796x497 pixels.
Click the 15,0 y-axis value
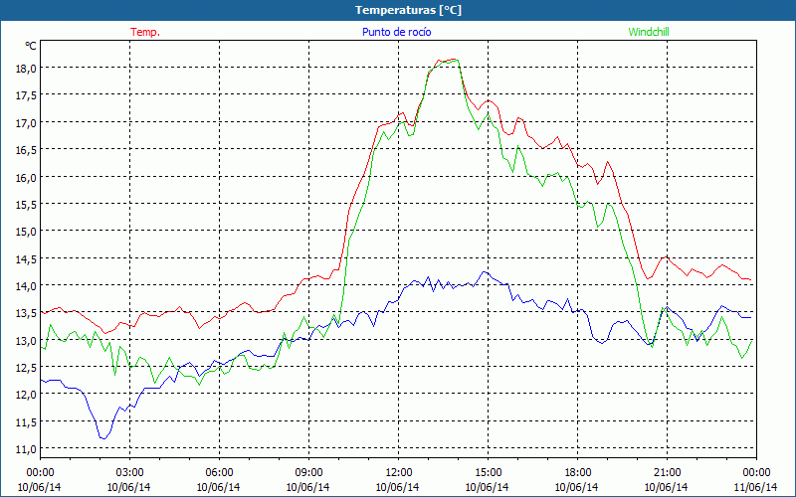point(26,232)
